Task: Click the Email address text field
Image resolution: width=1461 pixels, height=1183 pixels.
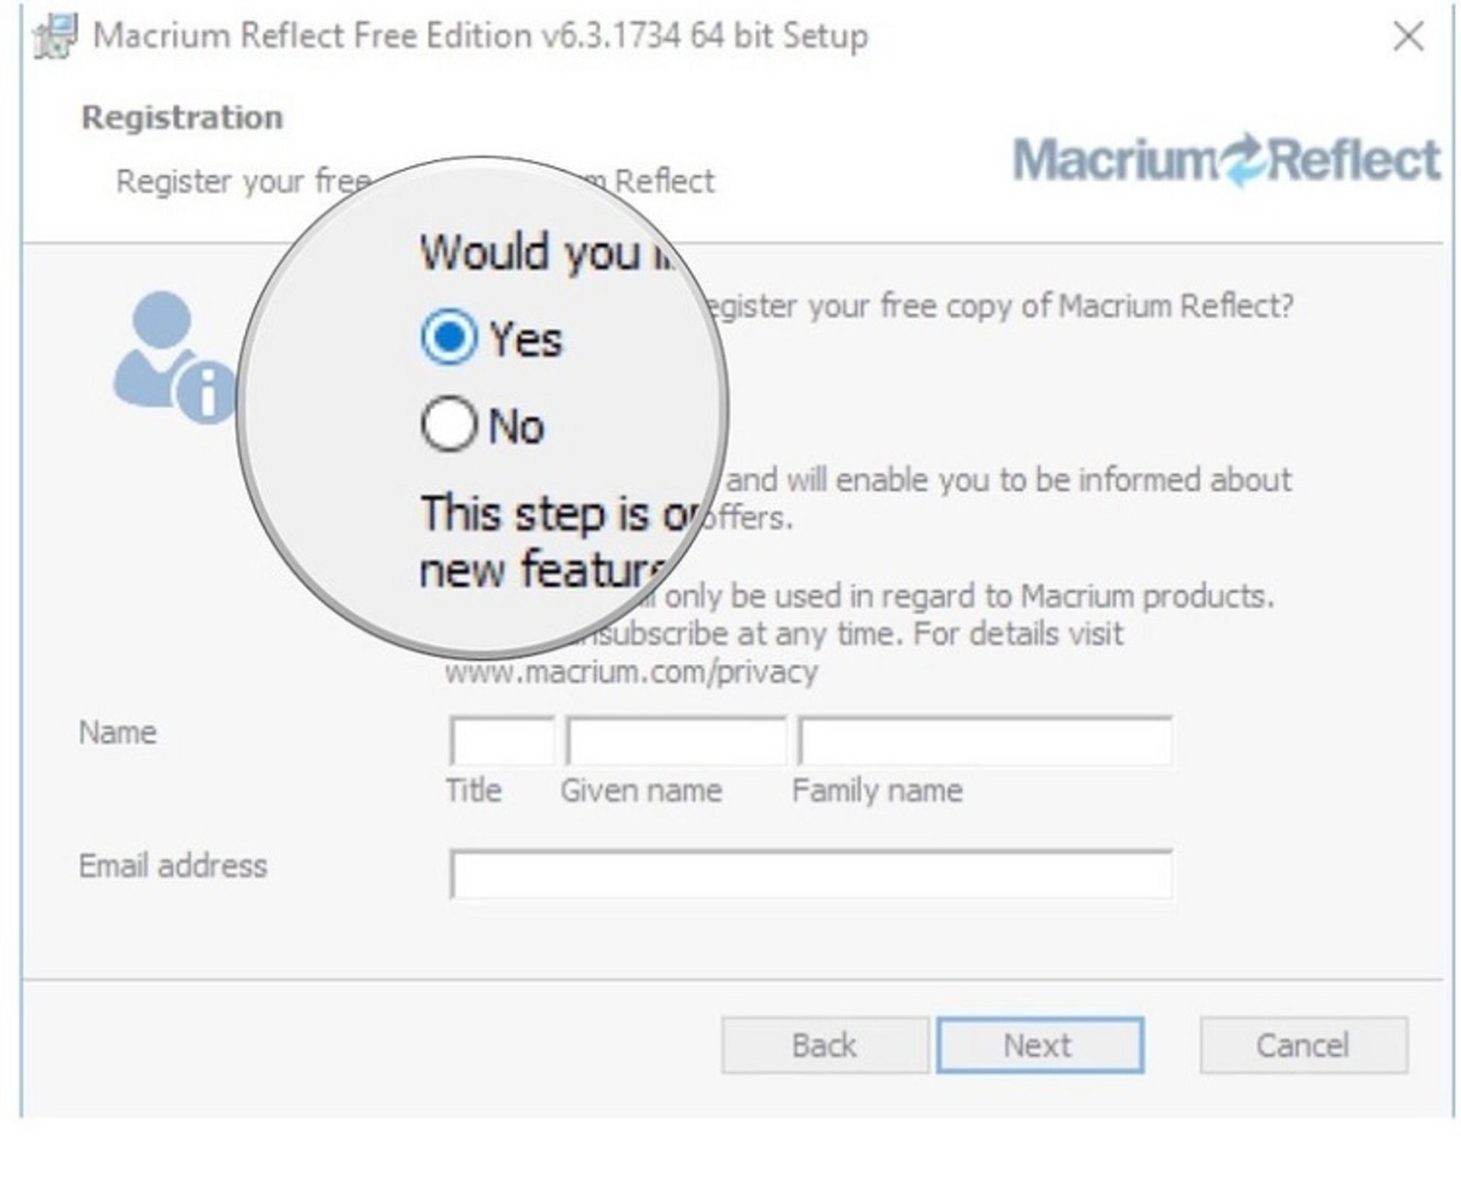Action: pyautogui.click(x=811, y=875)
